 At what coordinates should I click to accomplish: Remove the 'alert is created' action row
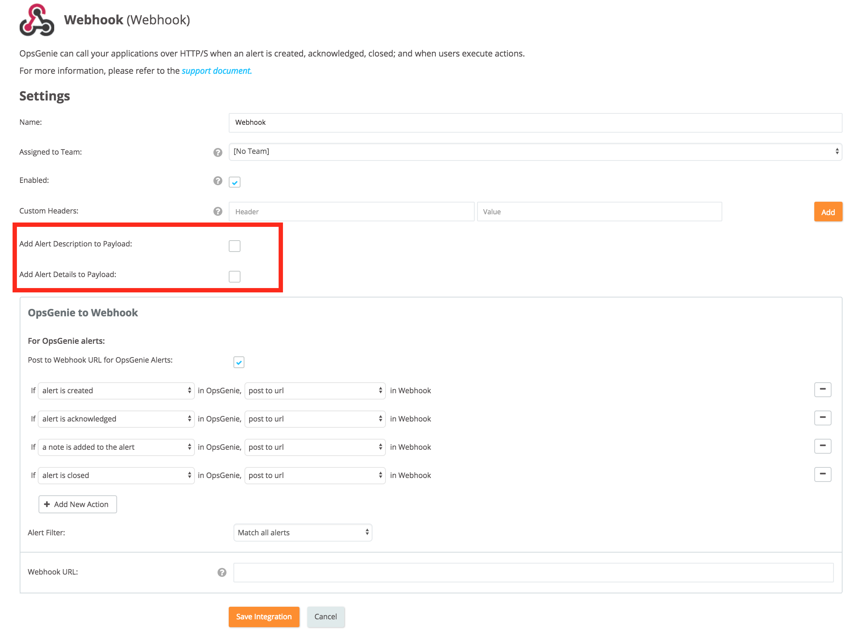(x=822, y=390)
